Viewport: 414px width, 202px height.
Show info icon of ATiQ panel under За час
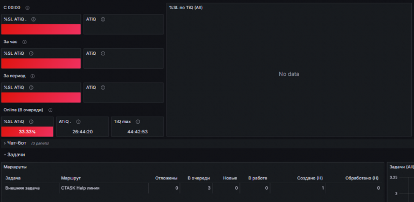(103, 53)
